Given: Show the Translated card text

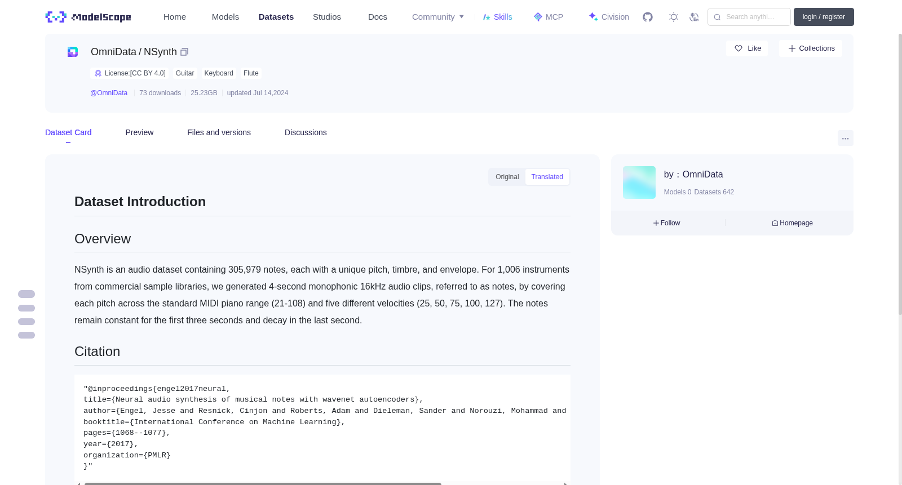Looking at the screenshot, I should tap(547, 177).
